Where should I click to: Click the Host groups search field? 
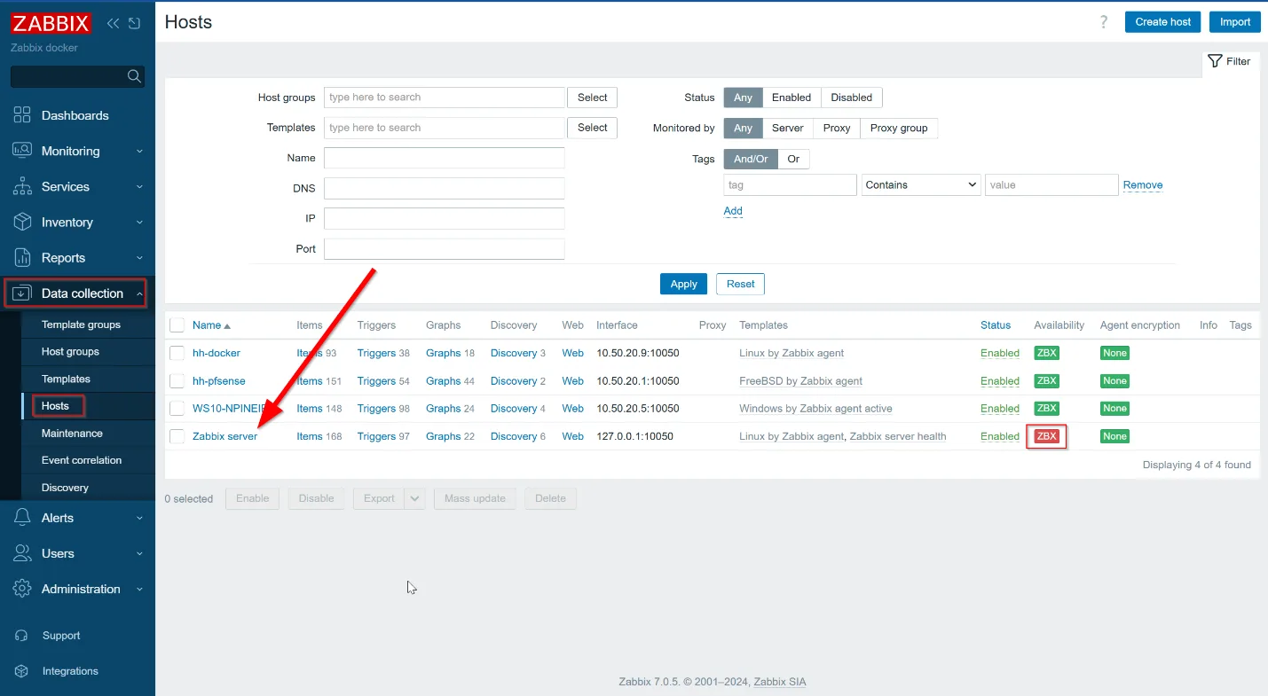coord(445,98)
